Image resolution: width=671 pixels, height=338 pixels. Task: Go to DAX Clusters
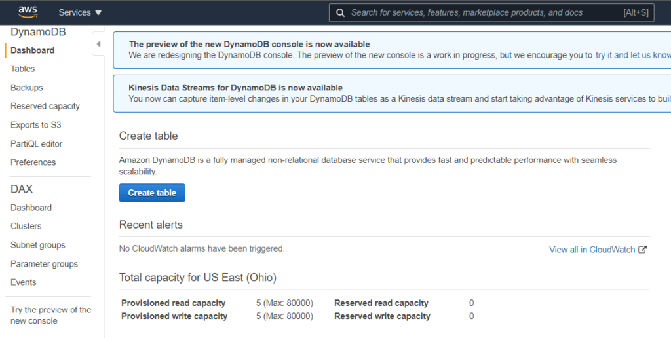pyautogui.click(x=26, y=226)
